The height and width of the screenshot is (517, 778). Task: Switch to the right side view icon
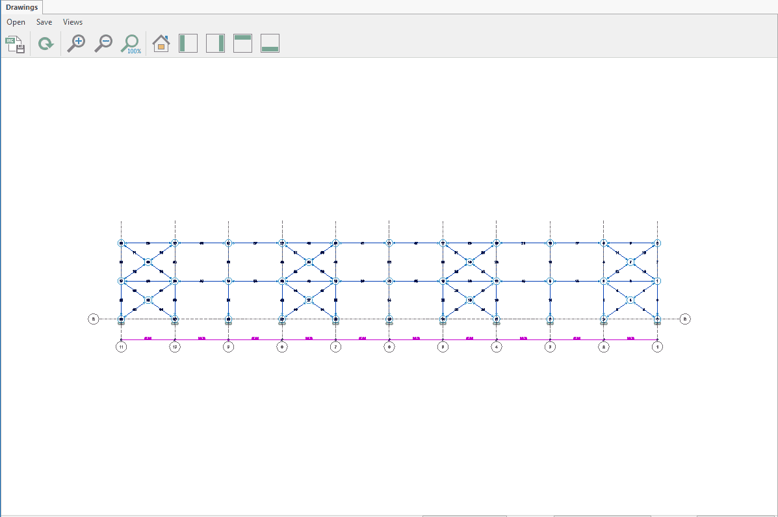click(x=215, y=44)
